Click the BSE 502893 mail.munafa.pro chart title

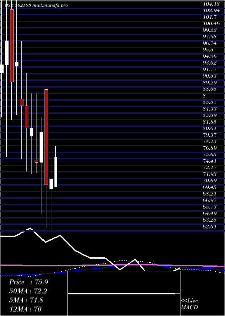tap(36, 5)
